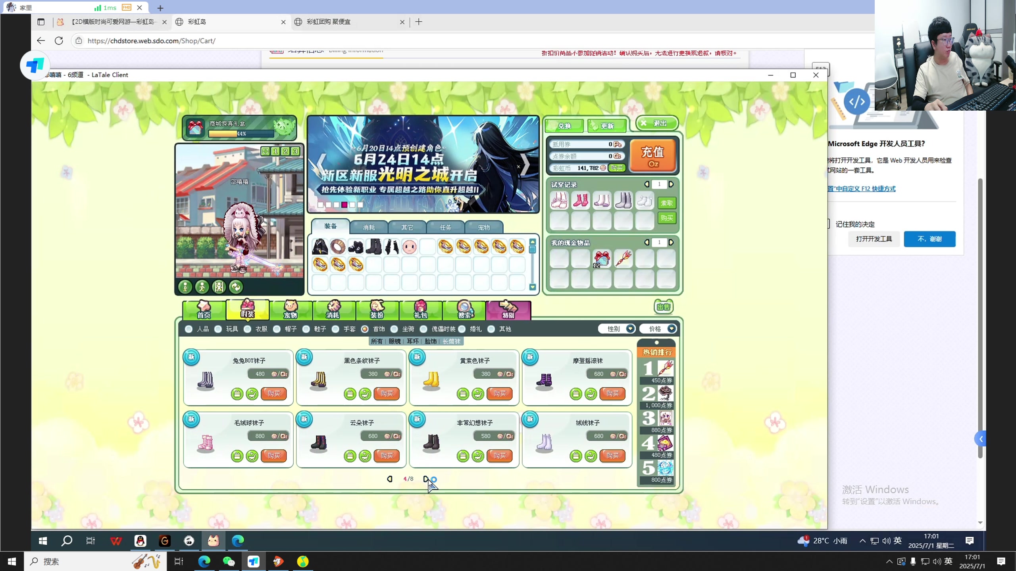Open the 商城惊喜礼盒 gift box icon
Viewport: 1016px width, 571px height.
click(x=195, y=128)
